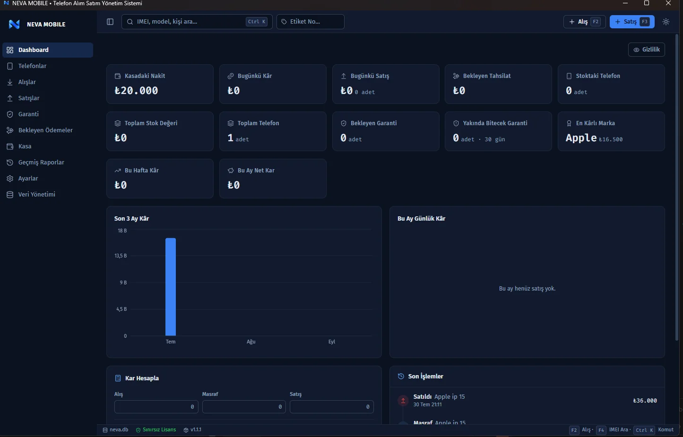Screen dimensions: 683x437
Task: Click the Kasa wallet icon
Action: 10,146
